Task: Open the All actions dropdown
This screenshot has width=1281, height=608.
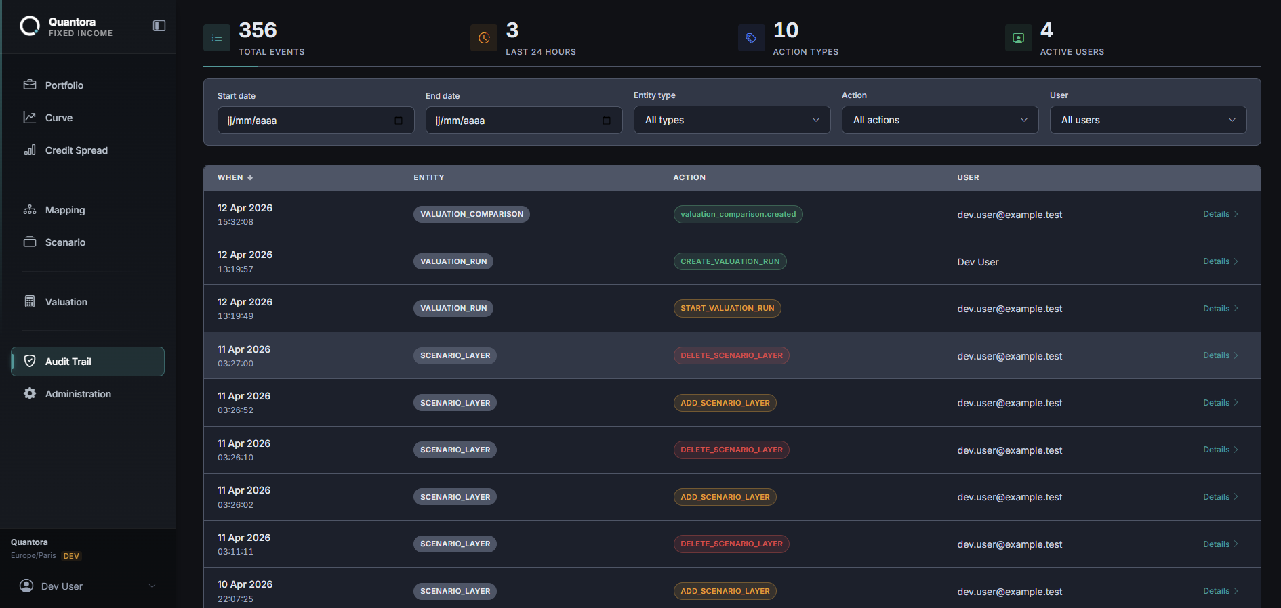Action: tap(939, 120)
